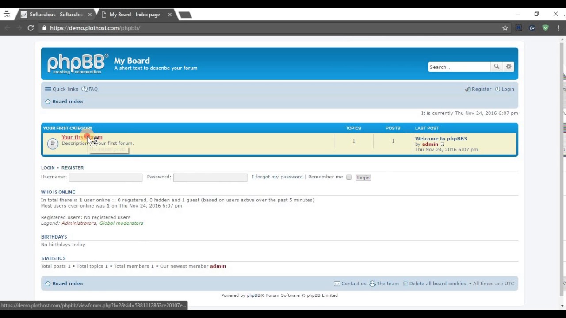Image resolution: width=566 pixels, height=318 pixels.
Task: Click the forum read status icon
Action: (53, 144)
